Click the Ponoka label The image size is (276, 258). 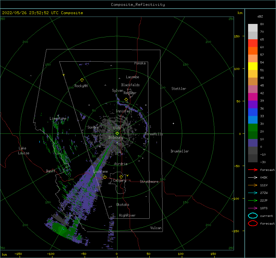[x=140, y=63]
